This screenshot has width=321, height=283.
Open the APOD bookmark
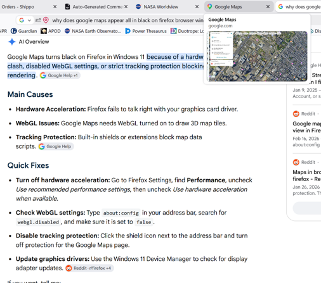pos(51,31)
